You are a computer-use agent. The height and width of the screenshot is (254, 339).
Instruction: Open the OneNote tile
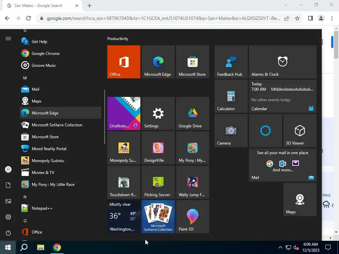124,113
